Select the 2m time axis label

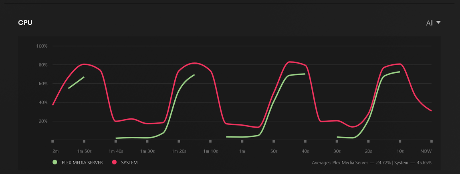[55, 152]
